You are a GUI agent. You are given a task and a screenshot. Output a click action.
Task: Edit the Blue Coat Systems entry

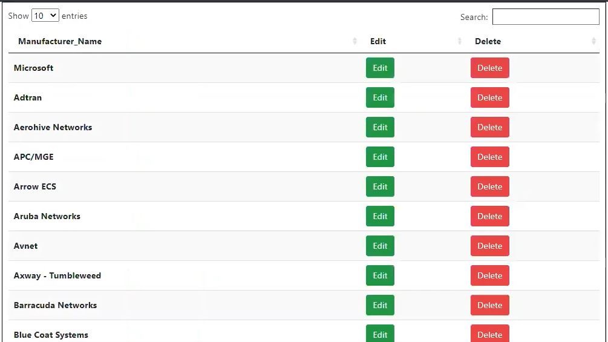[x=380, y=334]
